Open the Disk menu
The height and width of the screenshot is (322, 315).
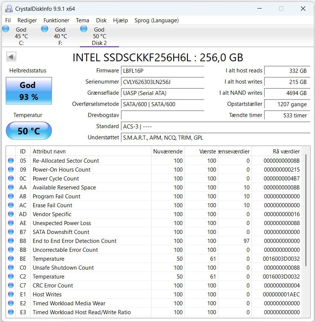click(101, 20)
